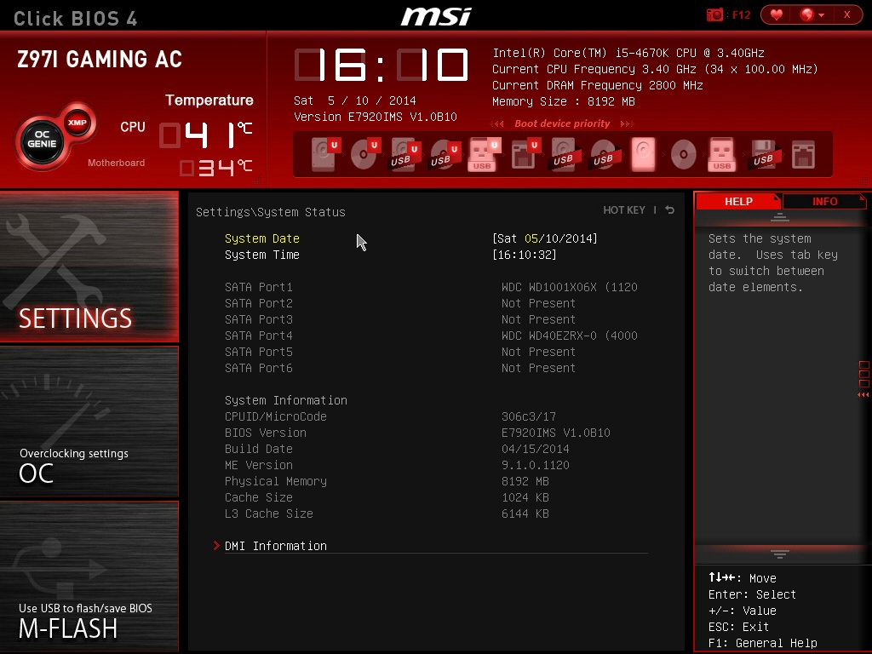Image resolution: width=872 pixels, height=654 pixels.
Task: Select legacy USB key boot icon
Action: pyautogui.click(x=722, y=154)
